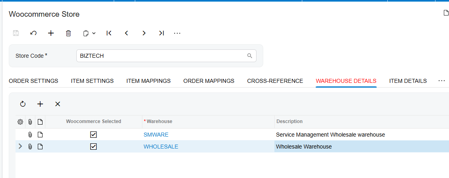Switch to the Order Mappings tab
The image size is (449, 178).
[x=209, y=81]
